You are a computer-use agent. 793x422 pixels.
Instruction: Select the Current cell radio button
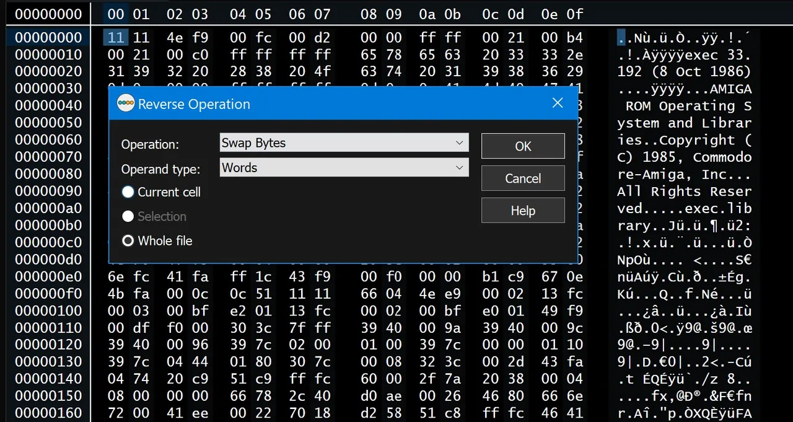click(128, 192)
